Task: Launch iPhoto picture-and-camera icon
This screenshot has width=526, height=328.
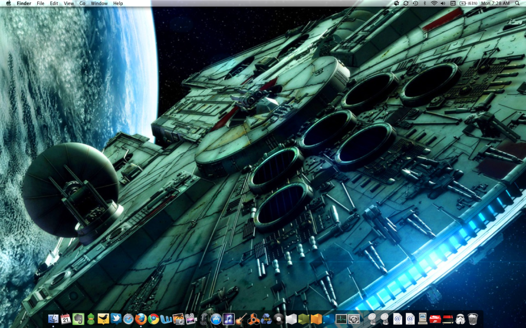Action: pos(178,319)
